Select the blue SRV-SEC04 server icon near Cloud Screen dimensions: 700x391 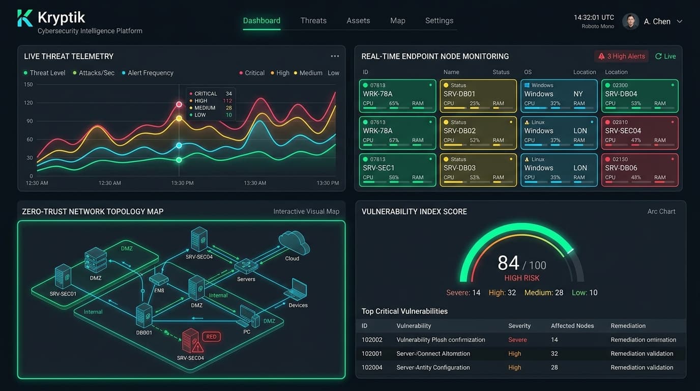tap(199, 239)
